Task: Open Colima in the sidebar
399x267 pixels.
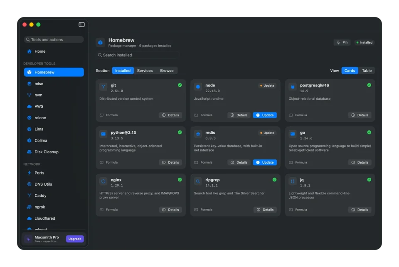Action: 54,141
